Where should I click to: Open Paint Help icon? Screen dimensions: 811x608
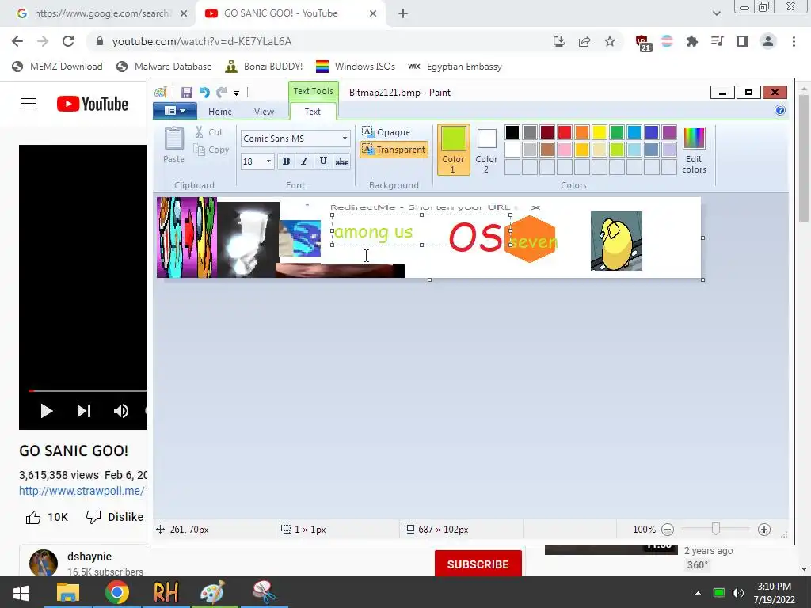click(x=780, y=110)
